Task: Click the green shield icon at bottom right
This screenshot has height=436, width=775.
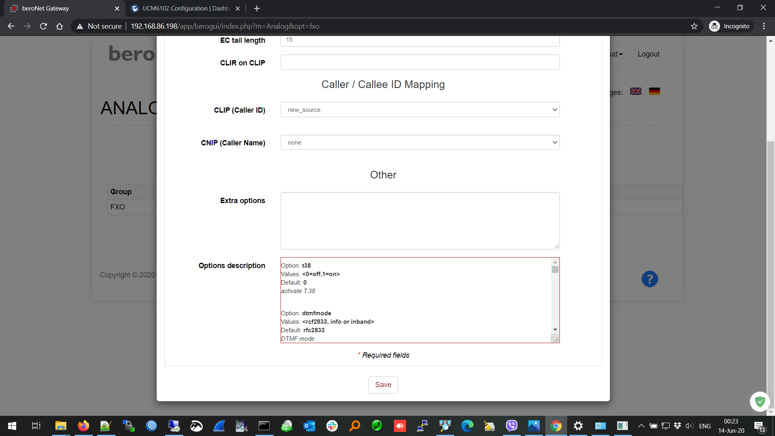Action: click(760, 402)
